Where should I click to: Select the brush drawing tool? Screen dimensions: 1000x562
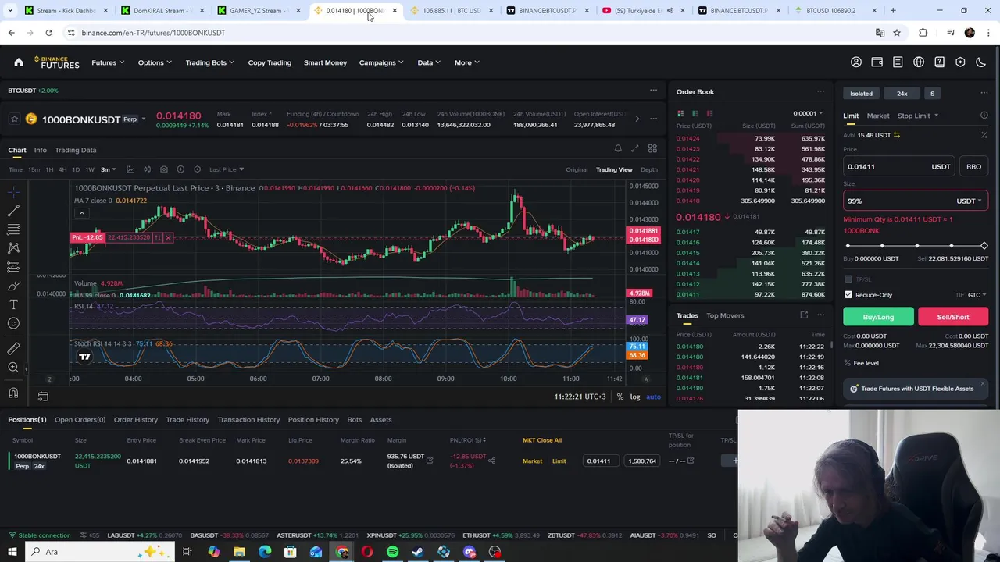[13, 286]
